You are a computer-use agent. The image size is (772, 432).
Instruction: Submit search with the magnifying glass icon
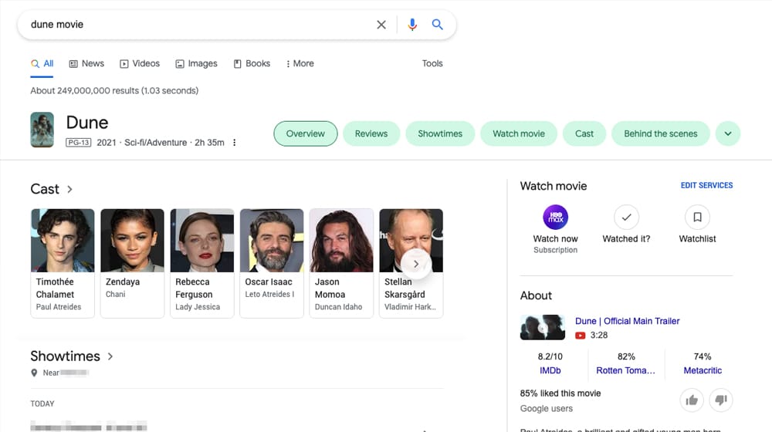(x=437, y=25)
